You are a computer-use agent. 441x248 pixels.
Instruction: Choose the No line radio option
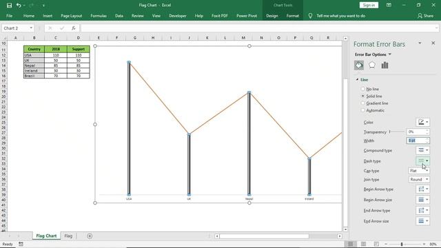pos(363,89)
